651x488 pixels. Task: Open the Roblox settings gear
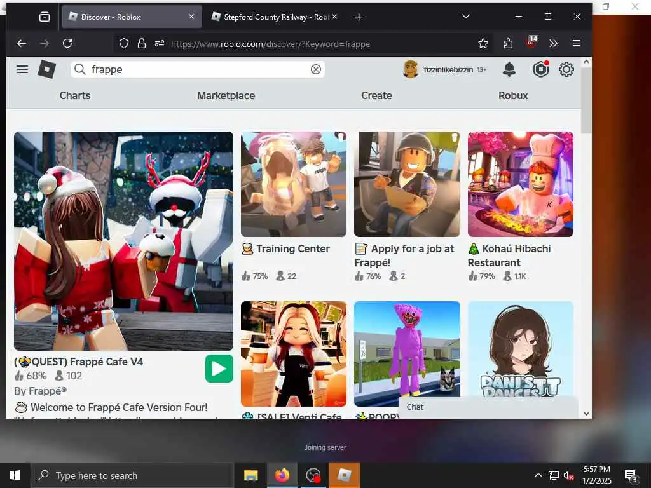pyautogui.click(x=566, y=69)
